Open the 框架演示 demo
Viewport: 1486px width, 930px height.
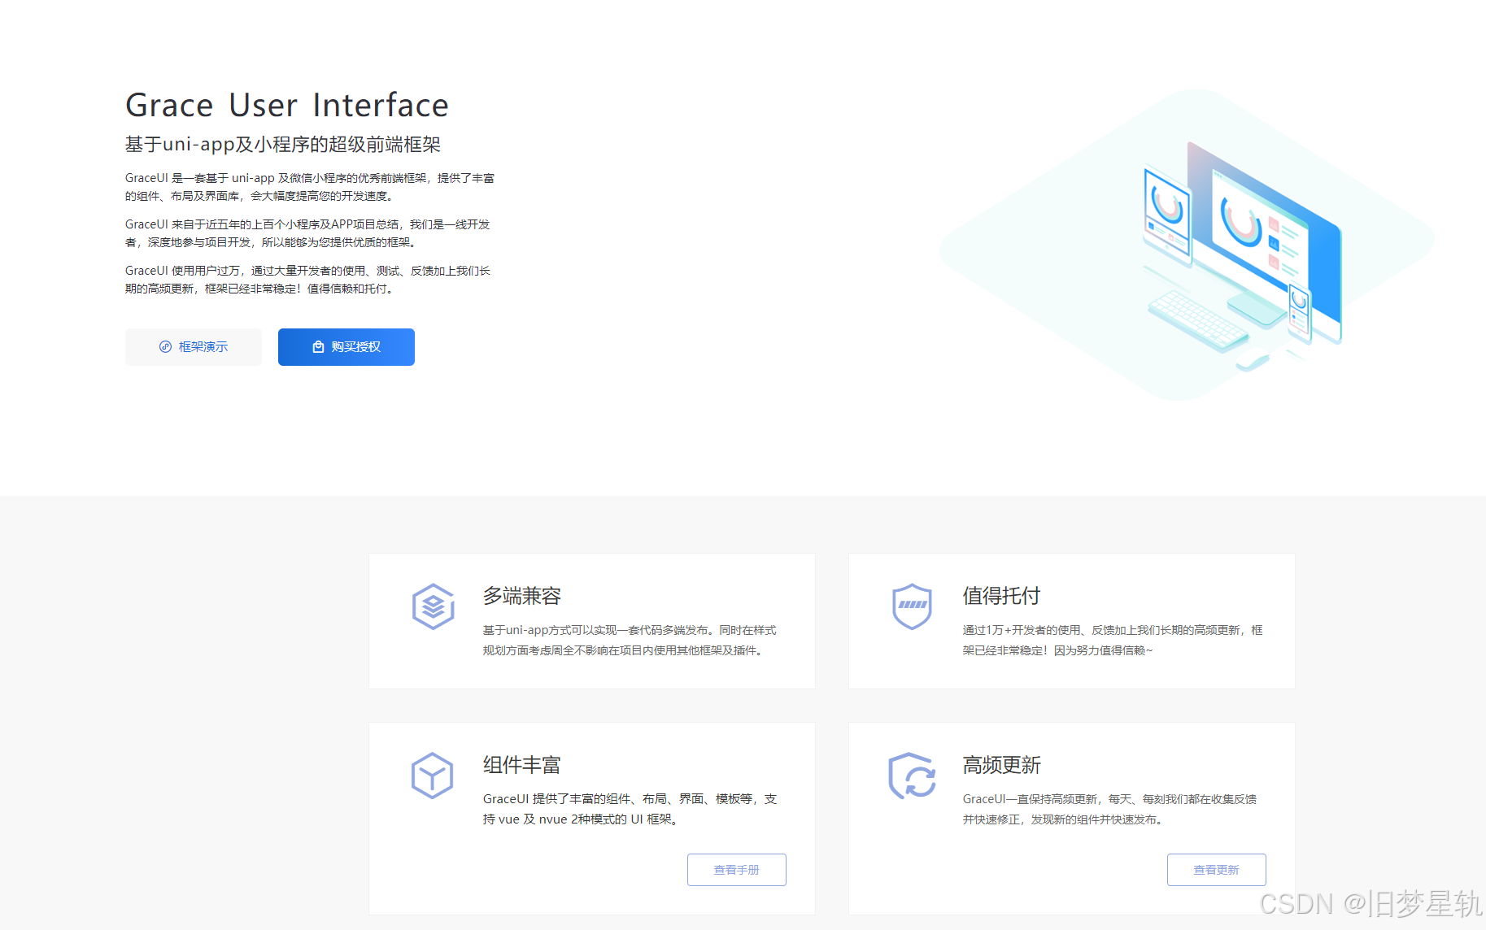(193, 346)
